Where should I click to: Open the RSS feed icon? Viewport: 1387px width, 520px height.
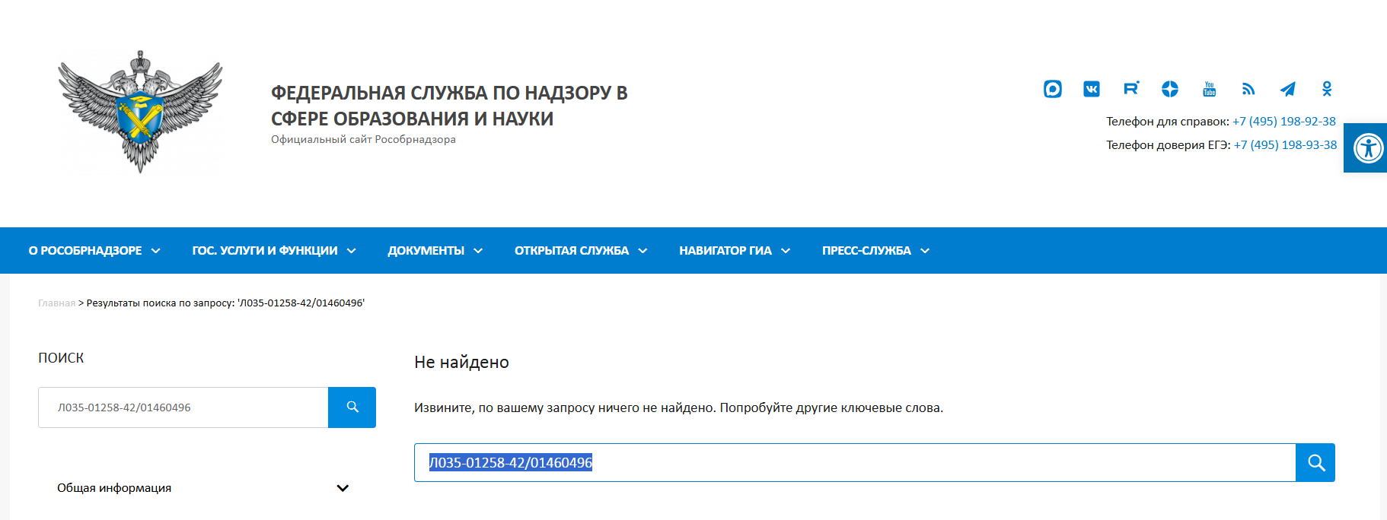pyautogui.click(x=1248, y=89)
